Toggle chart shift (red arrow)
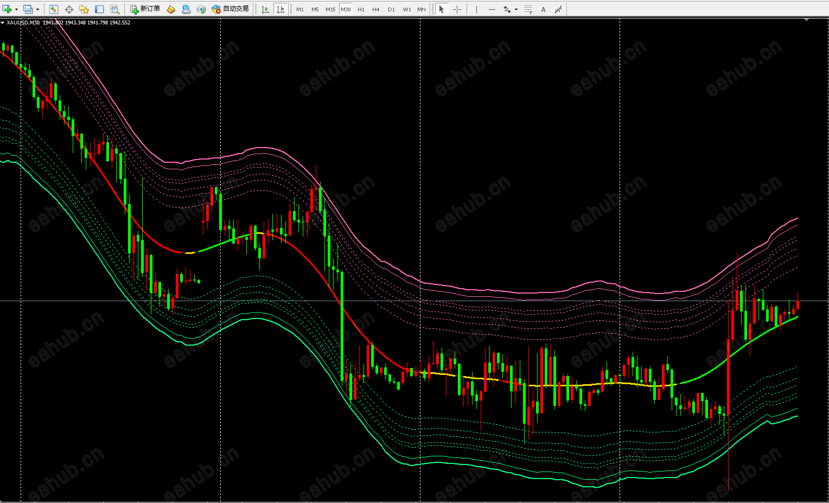This screenshot has width=829, height=503. [280, 9]
